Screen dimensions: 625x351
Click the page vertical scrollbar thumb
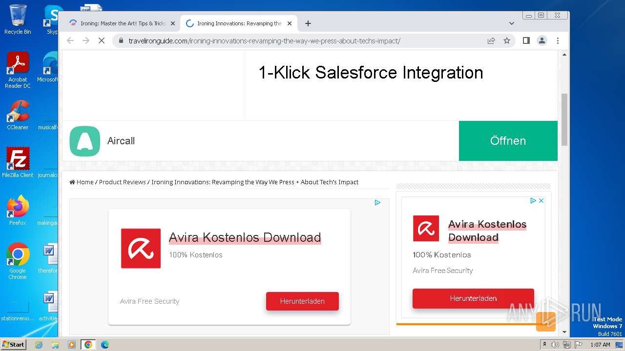click(564, 119)
